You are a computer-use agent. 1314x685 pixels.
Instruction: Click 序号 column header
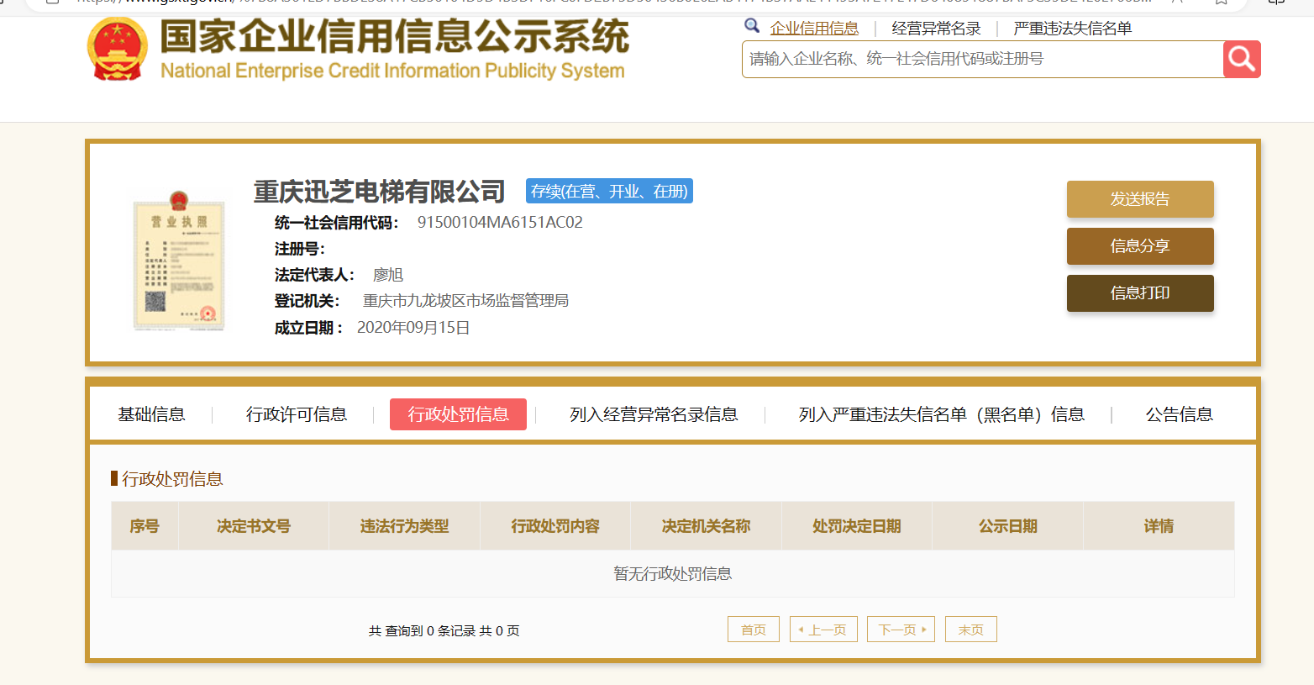145,526
